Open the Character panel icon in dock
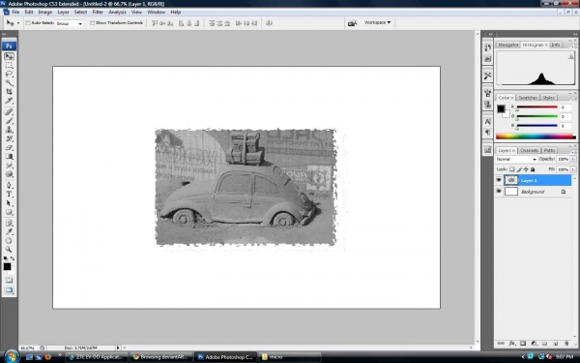Image resolution: width=580 pixels, height=363 pixels. pyautogui.click(x=487, y=122)
